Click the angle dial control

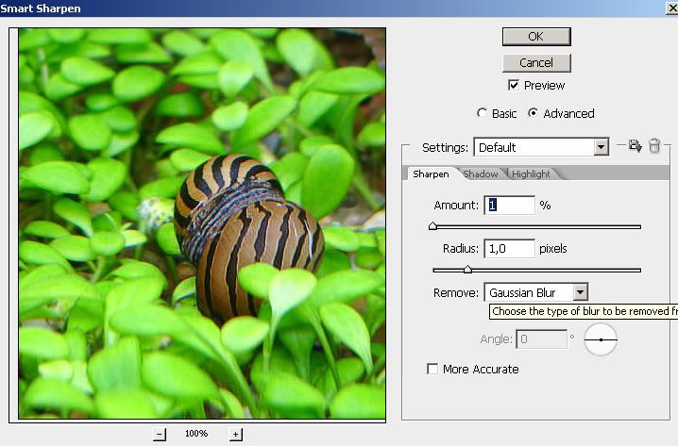(x=601, y=339)
